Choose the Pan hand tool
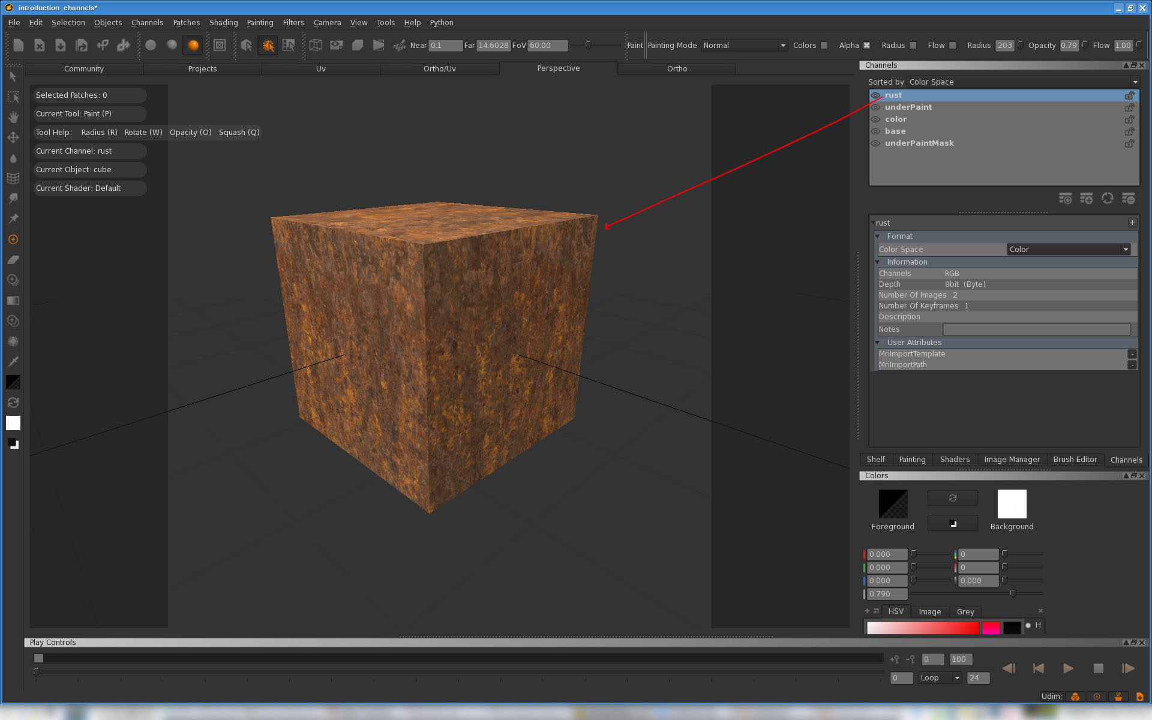 click(x=13, y=117)
